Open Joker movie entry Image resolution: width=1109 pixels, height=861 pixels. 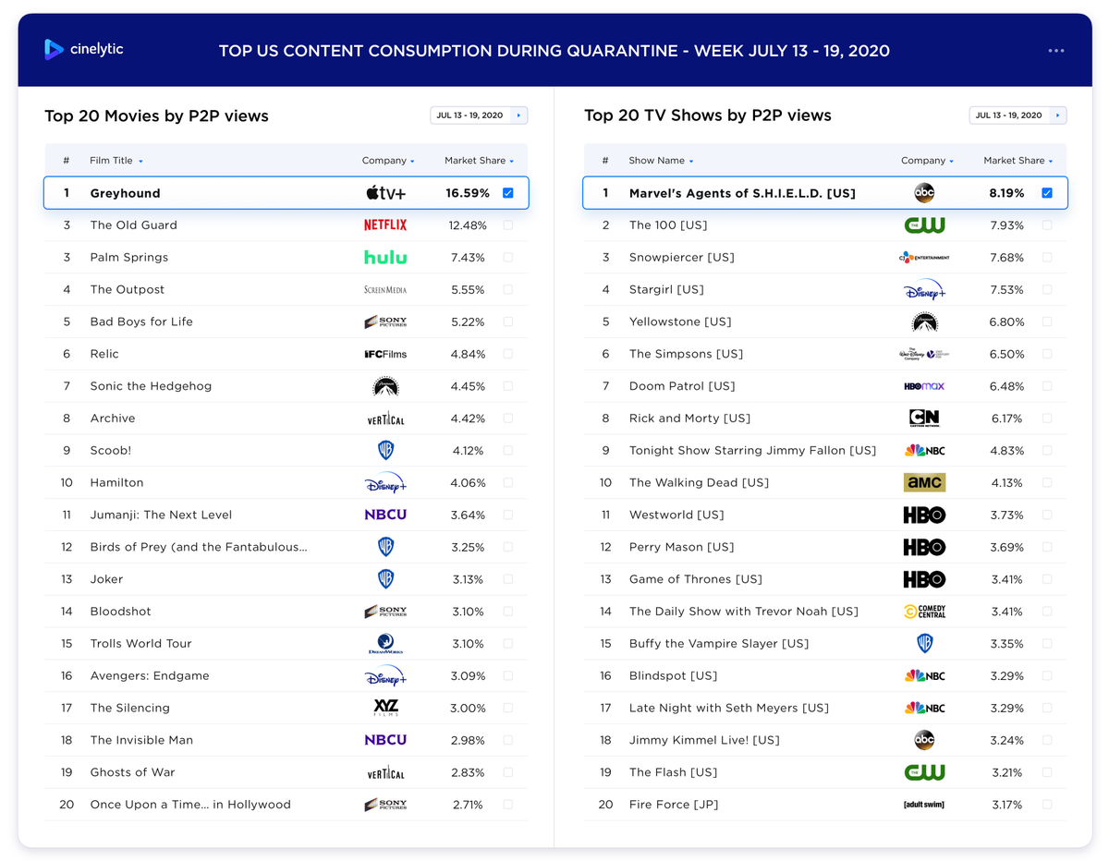106,579
